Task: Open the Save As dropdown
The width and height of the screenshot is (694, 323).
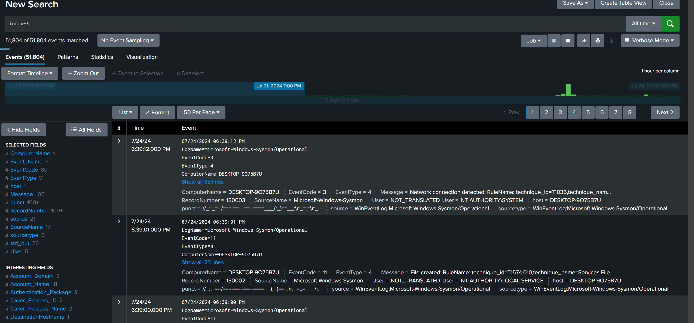Action: tap(575, 3)
